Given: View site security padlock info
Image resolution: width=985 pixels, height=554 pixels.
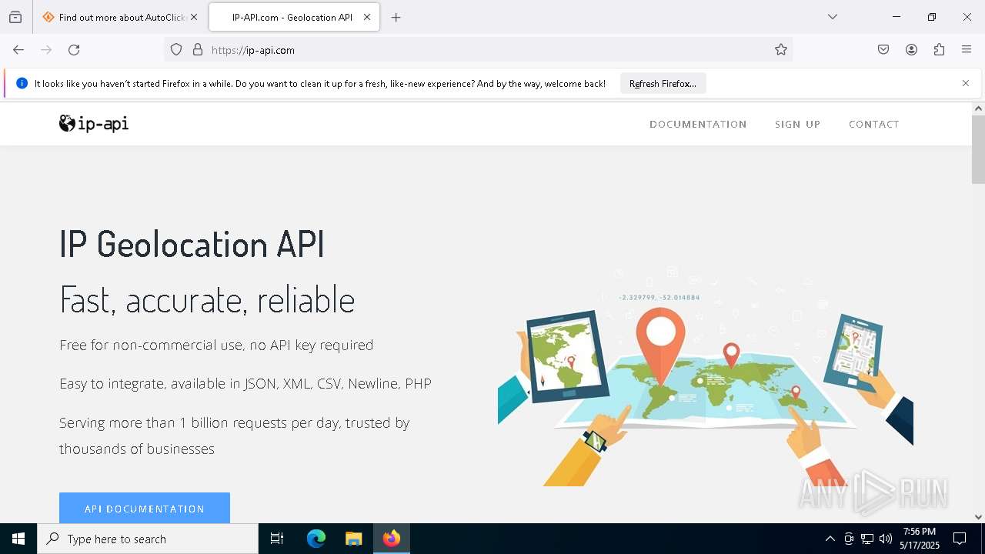Looking at the screenshot, I should [198, 50].
